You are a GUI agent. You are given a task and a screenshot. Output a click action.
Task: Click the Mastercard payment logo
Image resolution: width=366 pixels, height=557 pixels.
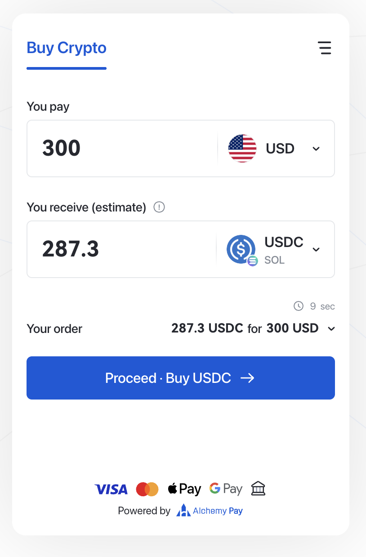pos(147,489)
